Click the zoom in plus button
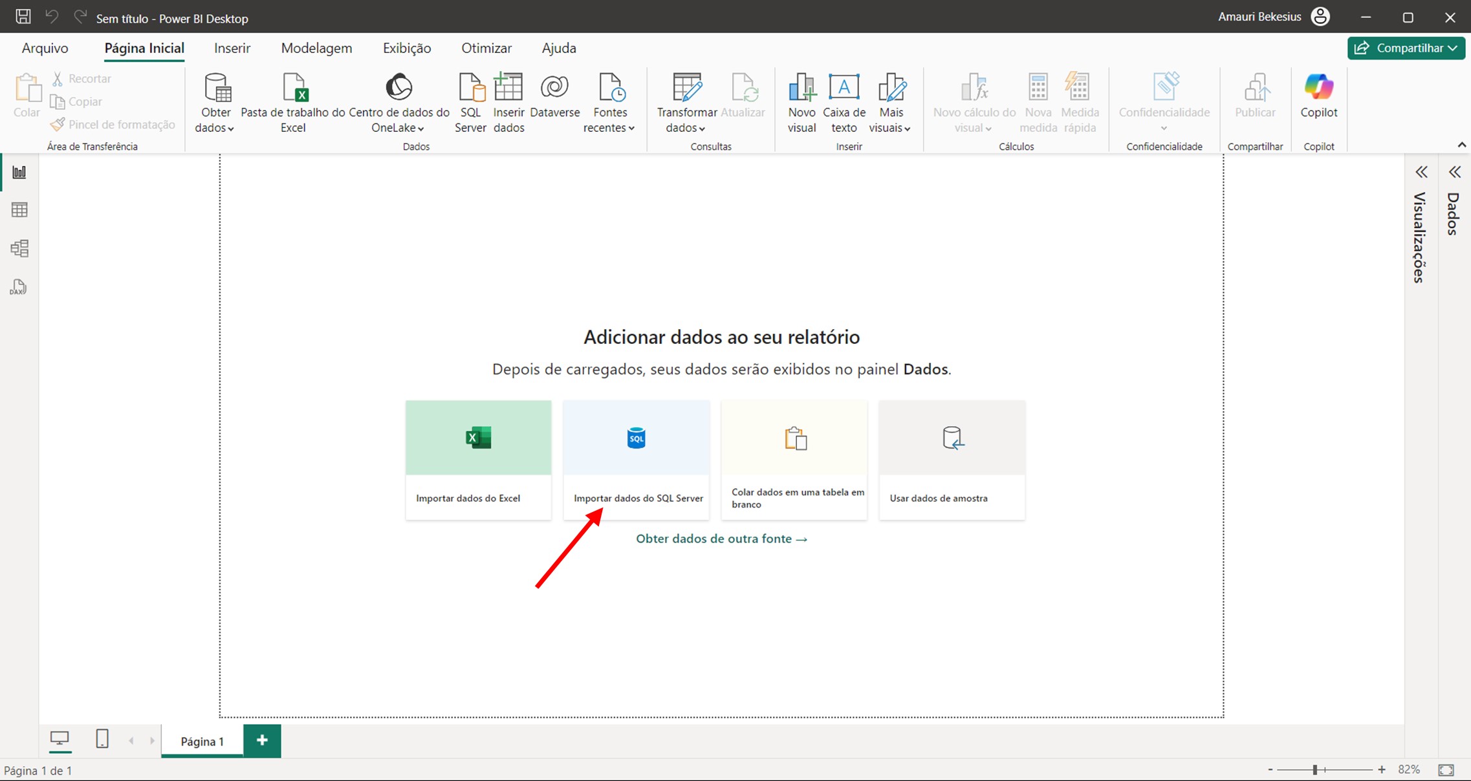Screen dimensions: 1471x781 click(1382, 769)
